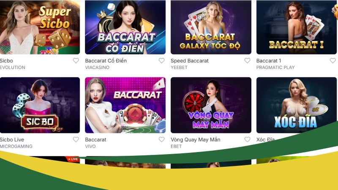Toggle heart on Baccarat Cổ Điển
338x190 pixels.
[x=161, y=61]
